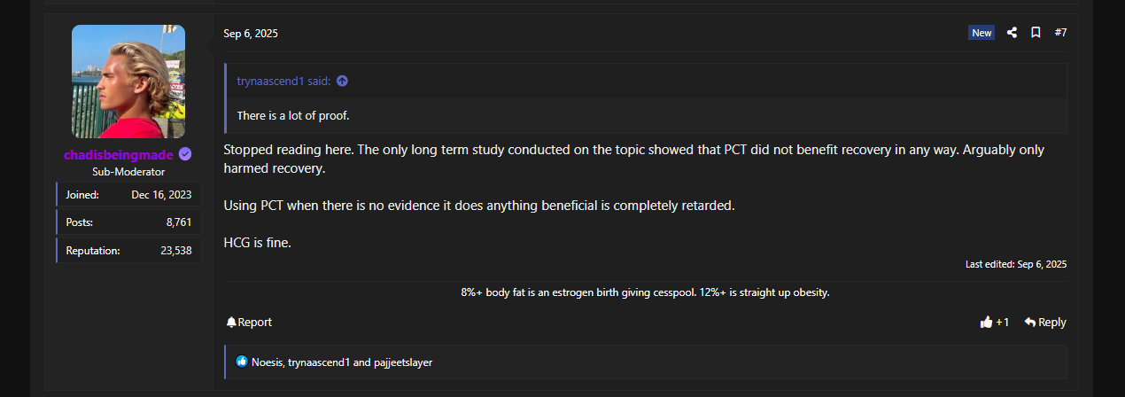Click the Sep 6, 2025 post date
Screen dimensions: 1125x397
coord(251,34)
